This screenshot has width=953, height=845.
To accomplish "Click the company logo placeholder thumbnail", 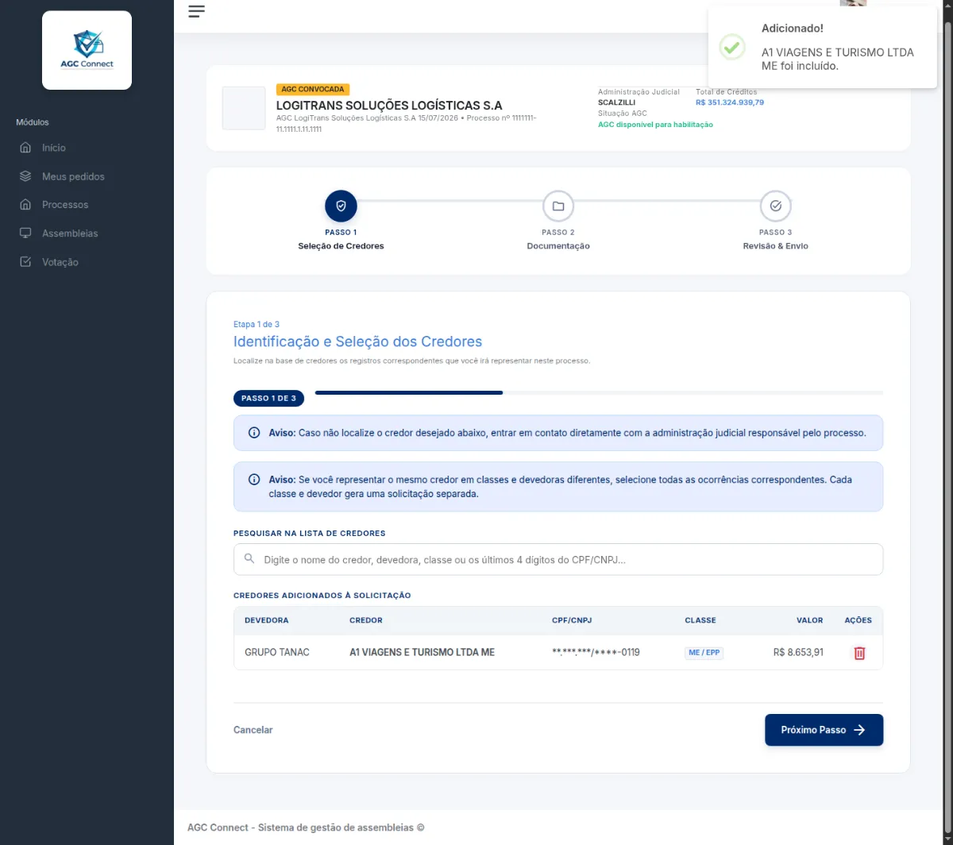I will [244, 108].
